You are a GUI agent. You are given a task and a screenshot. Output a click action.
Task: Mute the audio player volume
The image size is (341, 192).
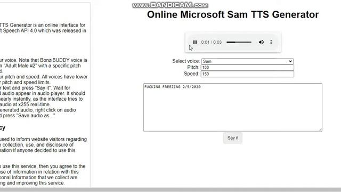pos(261,42)
